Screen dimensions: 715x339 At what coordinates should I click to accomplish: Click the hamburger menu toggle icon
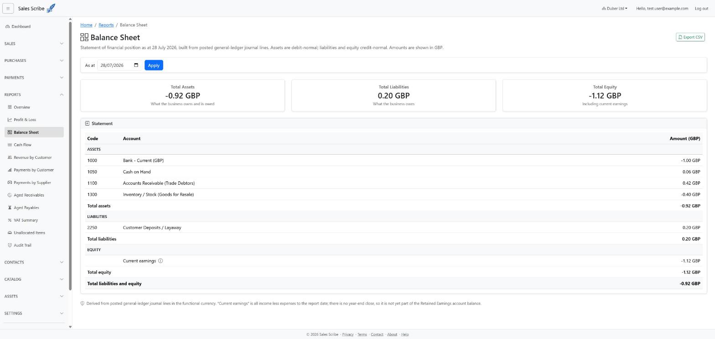[8, 8]
